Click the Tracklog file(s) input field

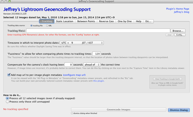tap(98, 31)
